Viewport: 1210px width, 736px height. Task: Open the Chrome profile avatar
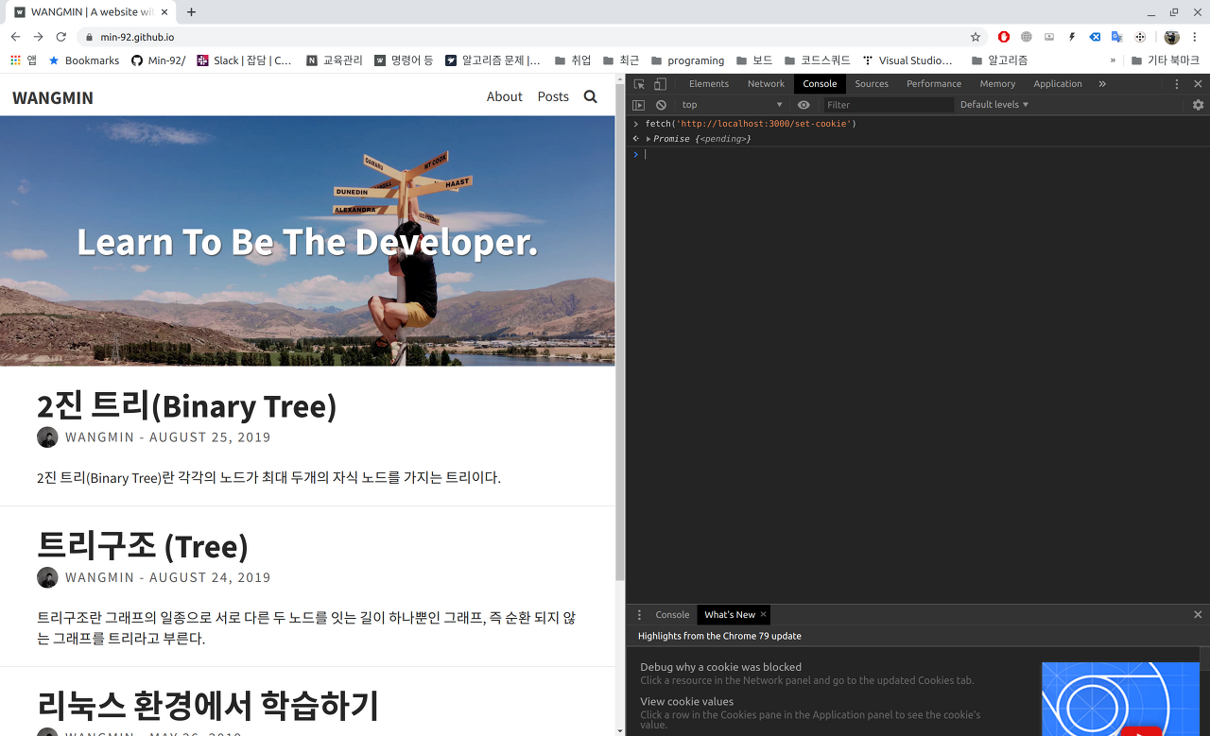coord(1171,37)
